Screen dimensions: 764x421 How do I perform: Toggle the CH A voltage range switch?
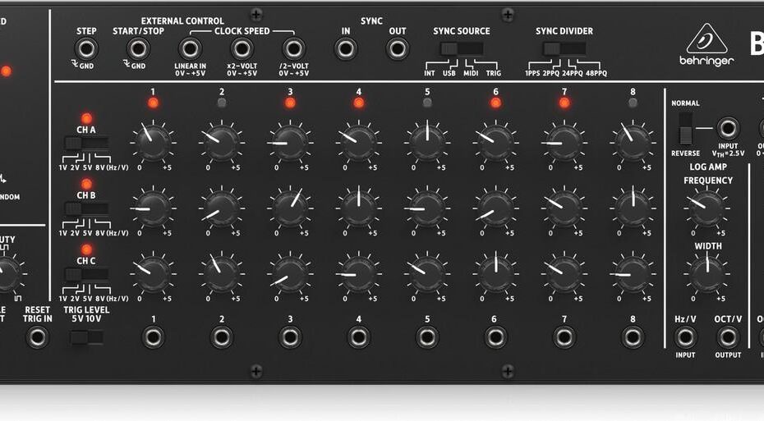86,143
